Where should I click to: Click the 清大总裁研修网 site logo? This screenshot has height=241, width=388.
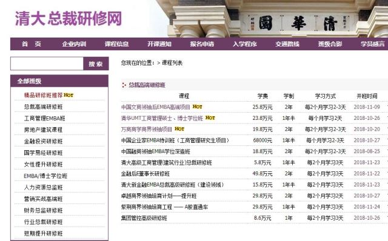[x=69, y=18]
